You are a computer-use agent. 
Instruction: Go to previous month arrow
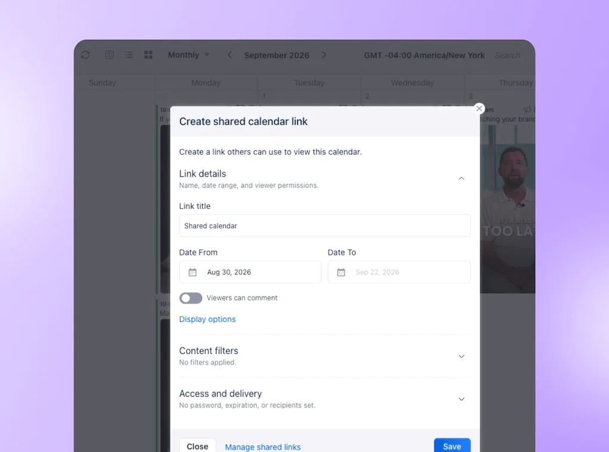(230, 55)
